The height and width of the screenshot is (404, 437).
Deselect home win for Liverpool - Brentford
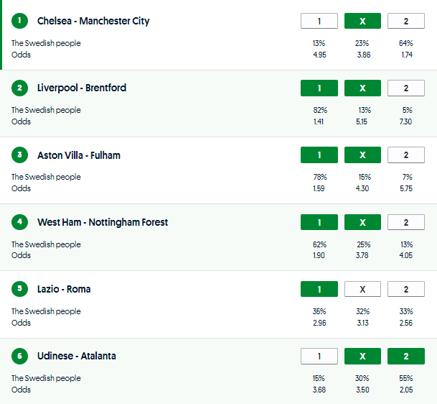click(319, 88)
